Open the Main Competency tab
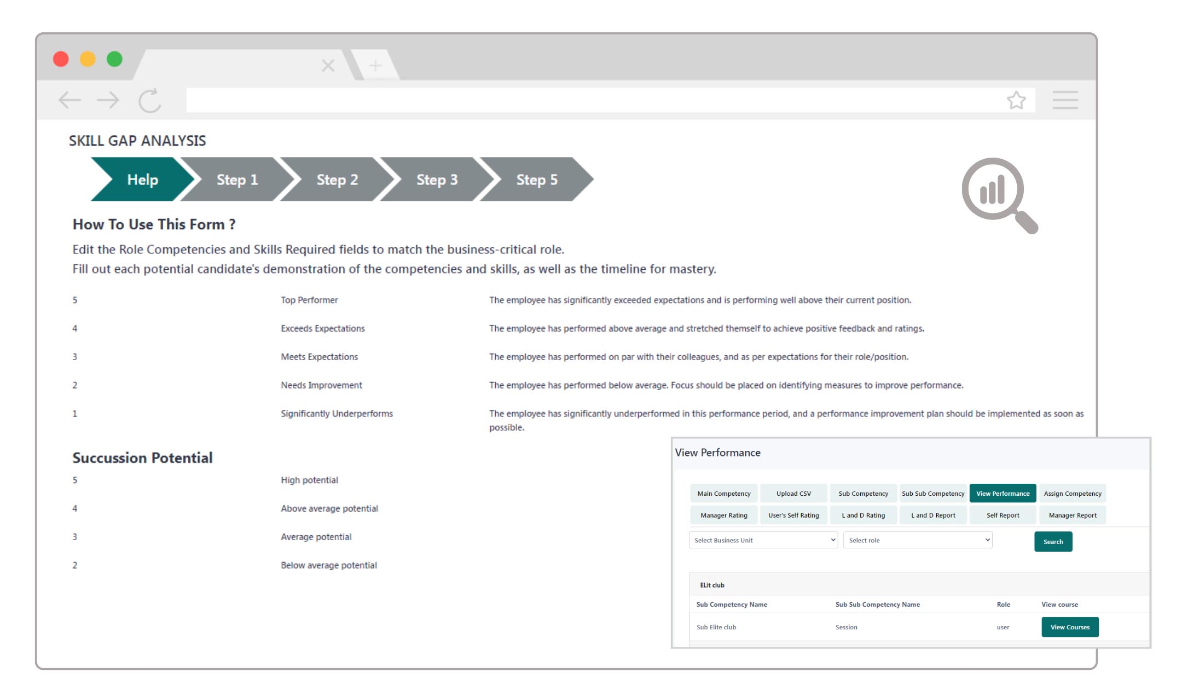The image size is (1182, 683). [x=724, y=493]
